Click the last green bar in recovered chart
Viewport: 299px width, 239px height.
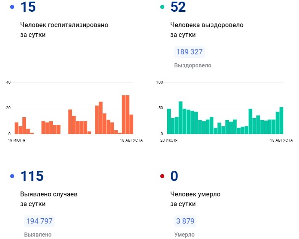coord(281,120)
